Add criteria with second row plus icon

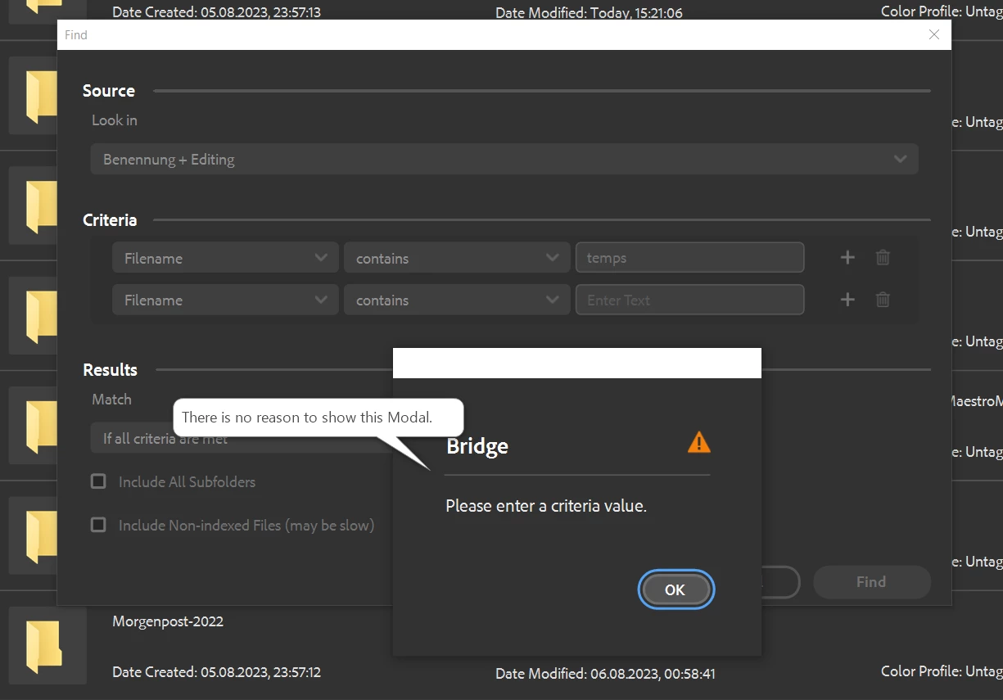click(847, 300)
